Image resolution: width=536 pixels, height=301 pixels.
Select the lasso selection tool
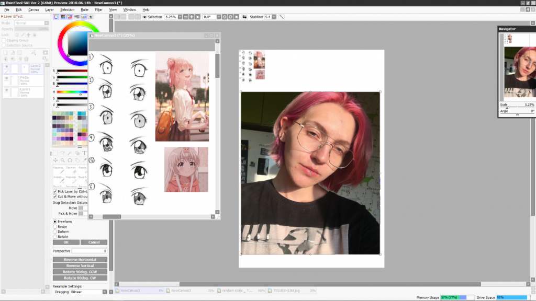coord(63,153)
